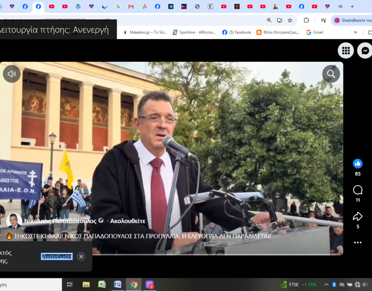The image size is (372, 291).
Task: Open the system volume tray icon
Action: [365, 284]
